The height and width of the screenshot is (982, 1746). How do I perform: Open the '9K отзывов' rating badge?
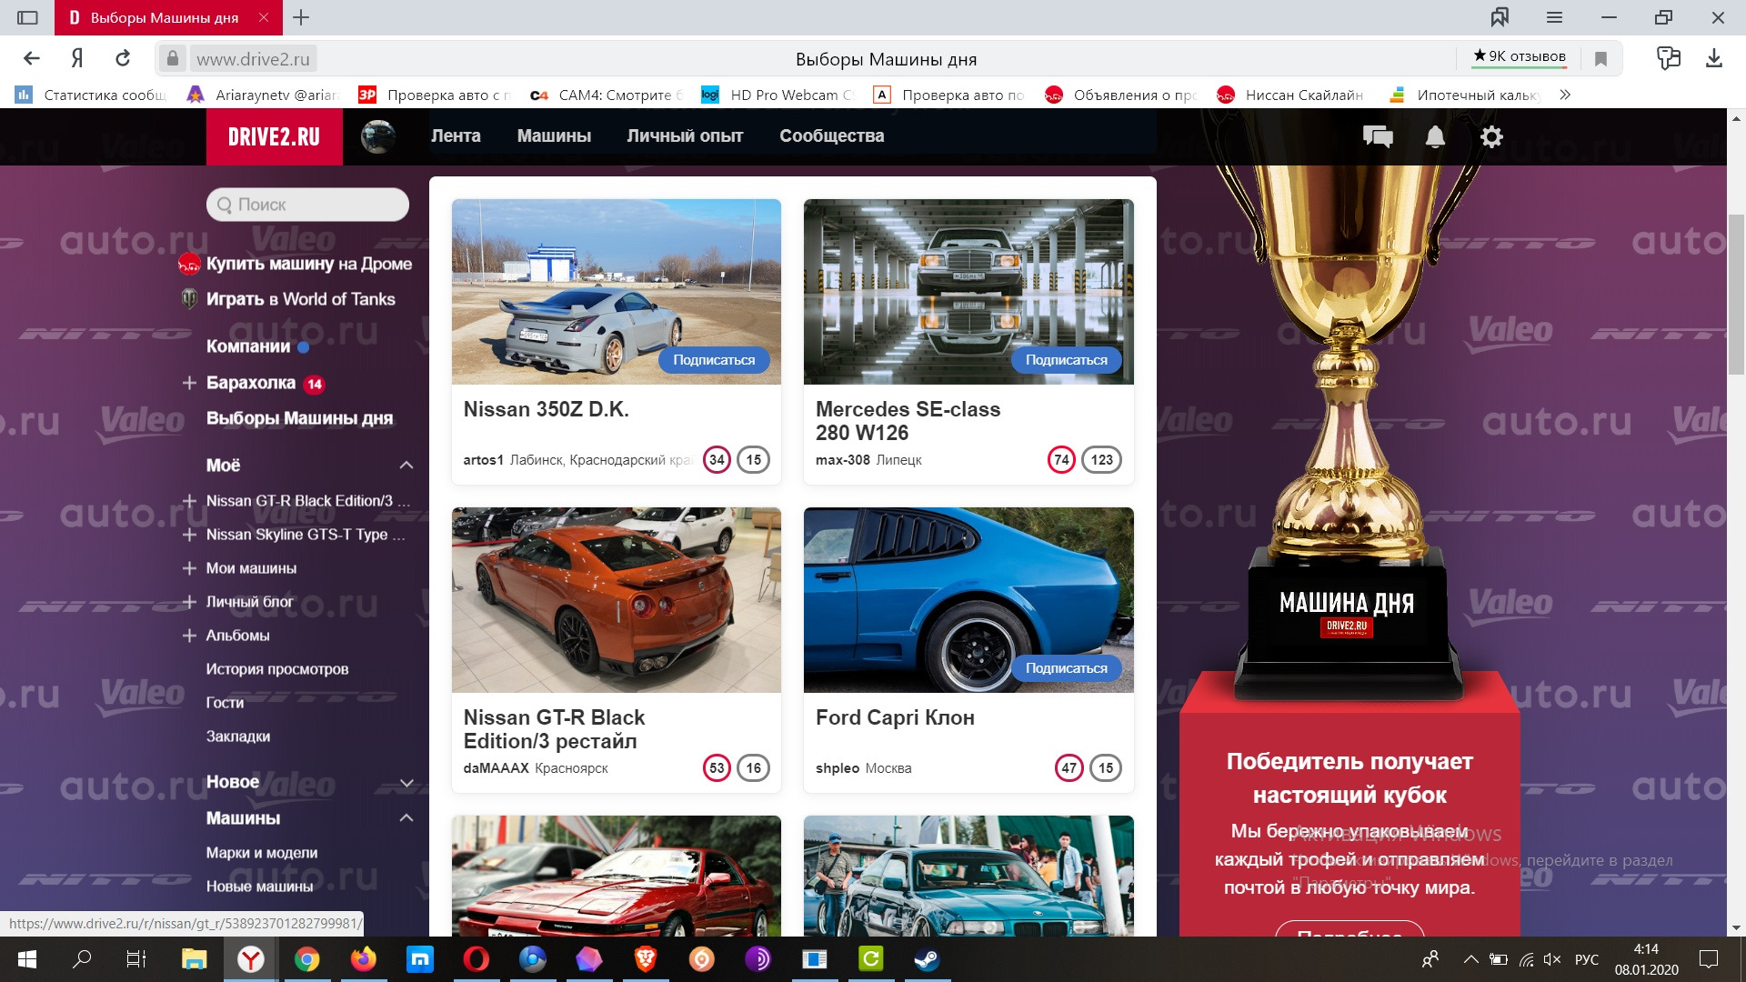pyautogui.click(x=1520, y=56)
